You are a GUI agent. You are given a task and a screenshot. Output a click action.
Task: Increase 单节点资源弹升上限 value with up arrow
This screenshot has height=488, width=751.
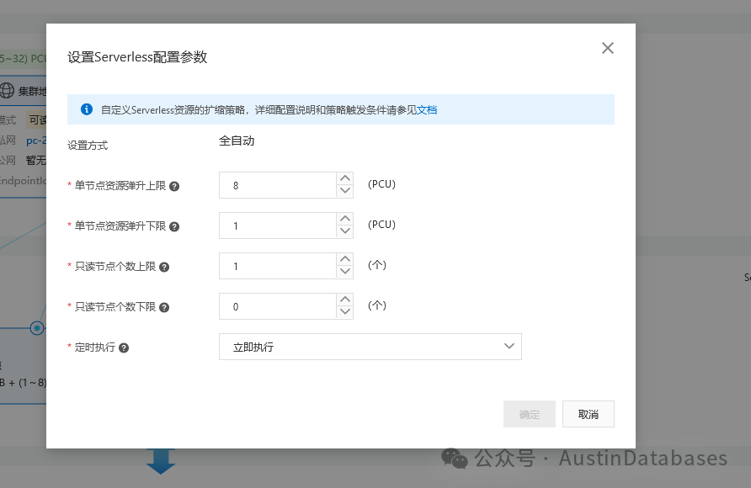click(x=345, y=178)
